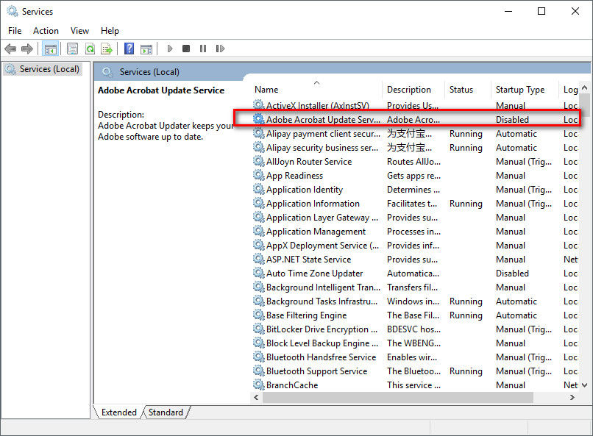
Task: Open the Action menu
Action: click(46, 30)
